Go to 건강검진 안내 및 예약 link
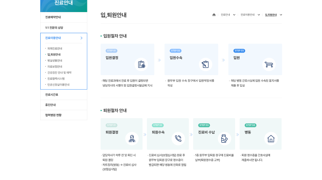This screenshot has height=180, width=322. [x=59, y=73]
